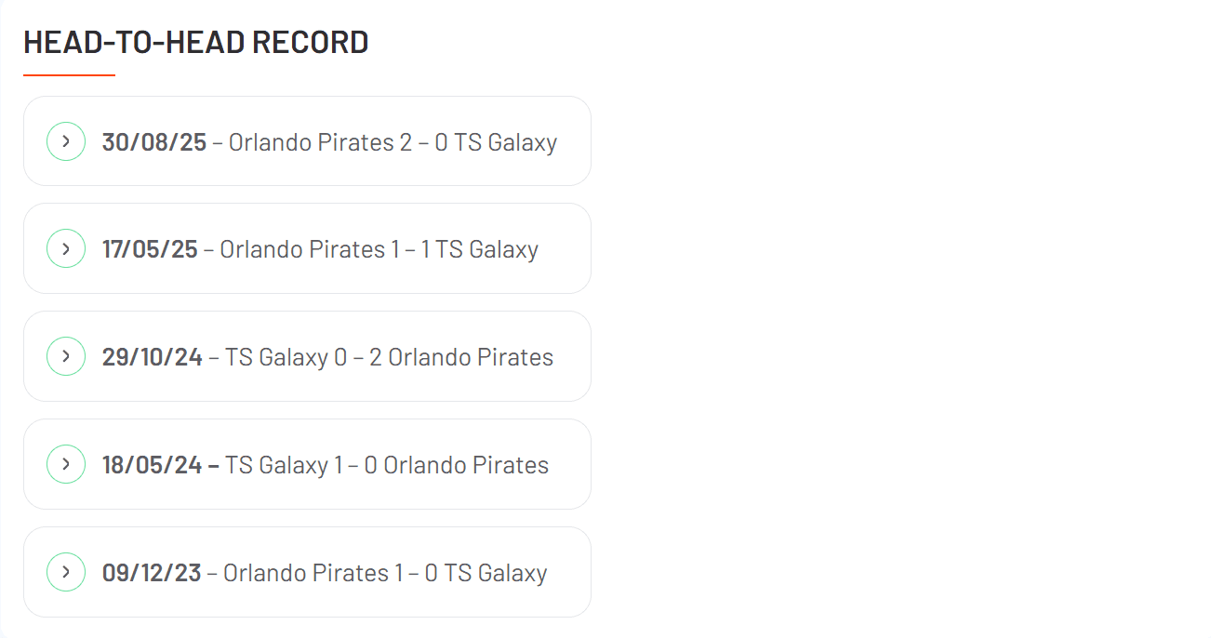This screenshot has height=638, width=1211.
Task: Click the 17/05/25 date text
Action: pos(150,249)
